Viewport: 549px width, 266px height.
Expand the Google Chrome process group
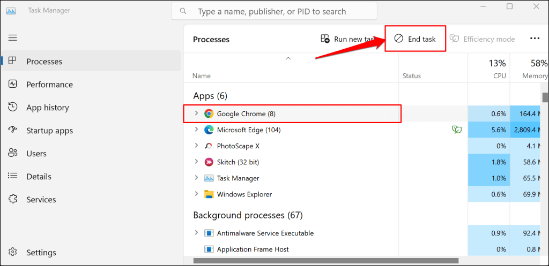coord(196,113)
